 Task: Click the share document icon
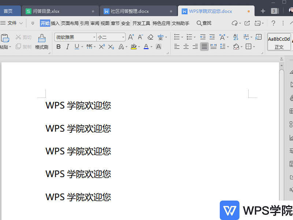247,23
